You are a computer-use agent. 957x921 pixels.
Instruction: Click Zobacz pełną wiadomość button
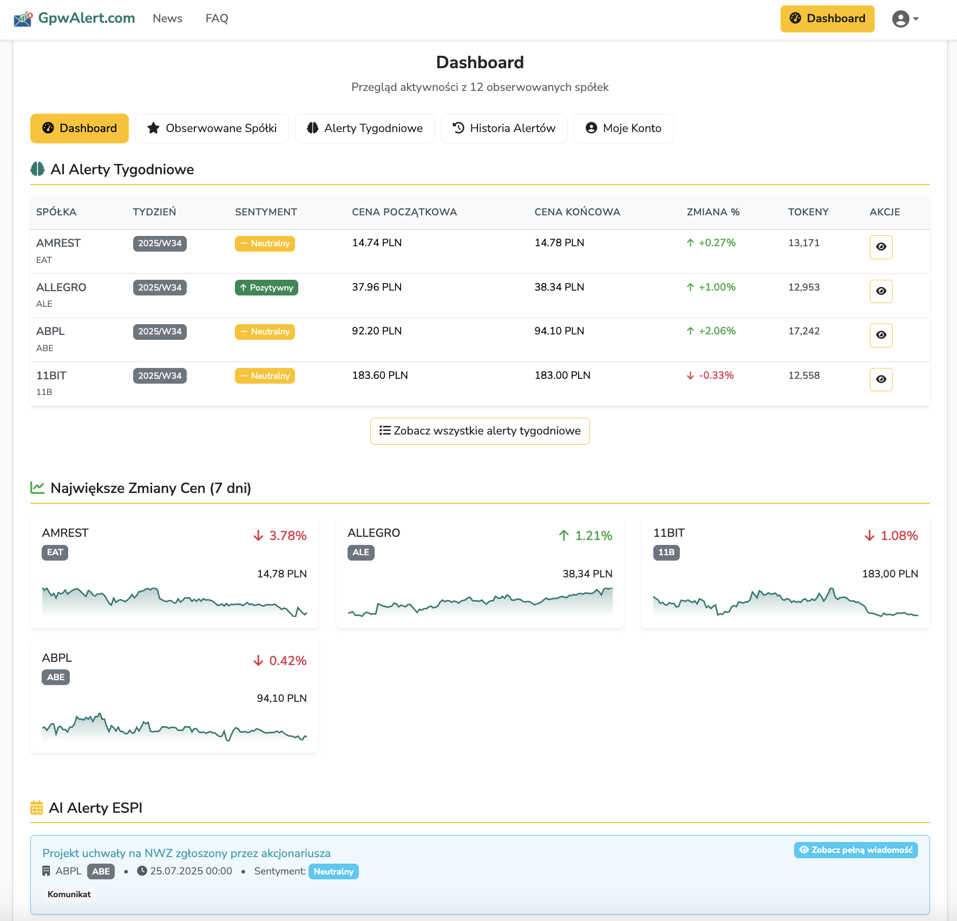[856, 850]
